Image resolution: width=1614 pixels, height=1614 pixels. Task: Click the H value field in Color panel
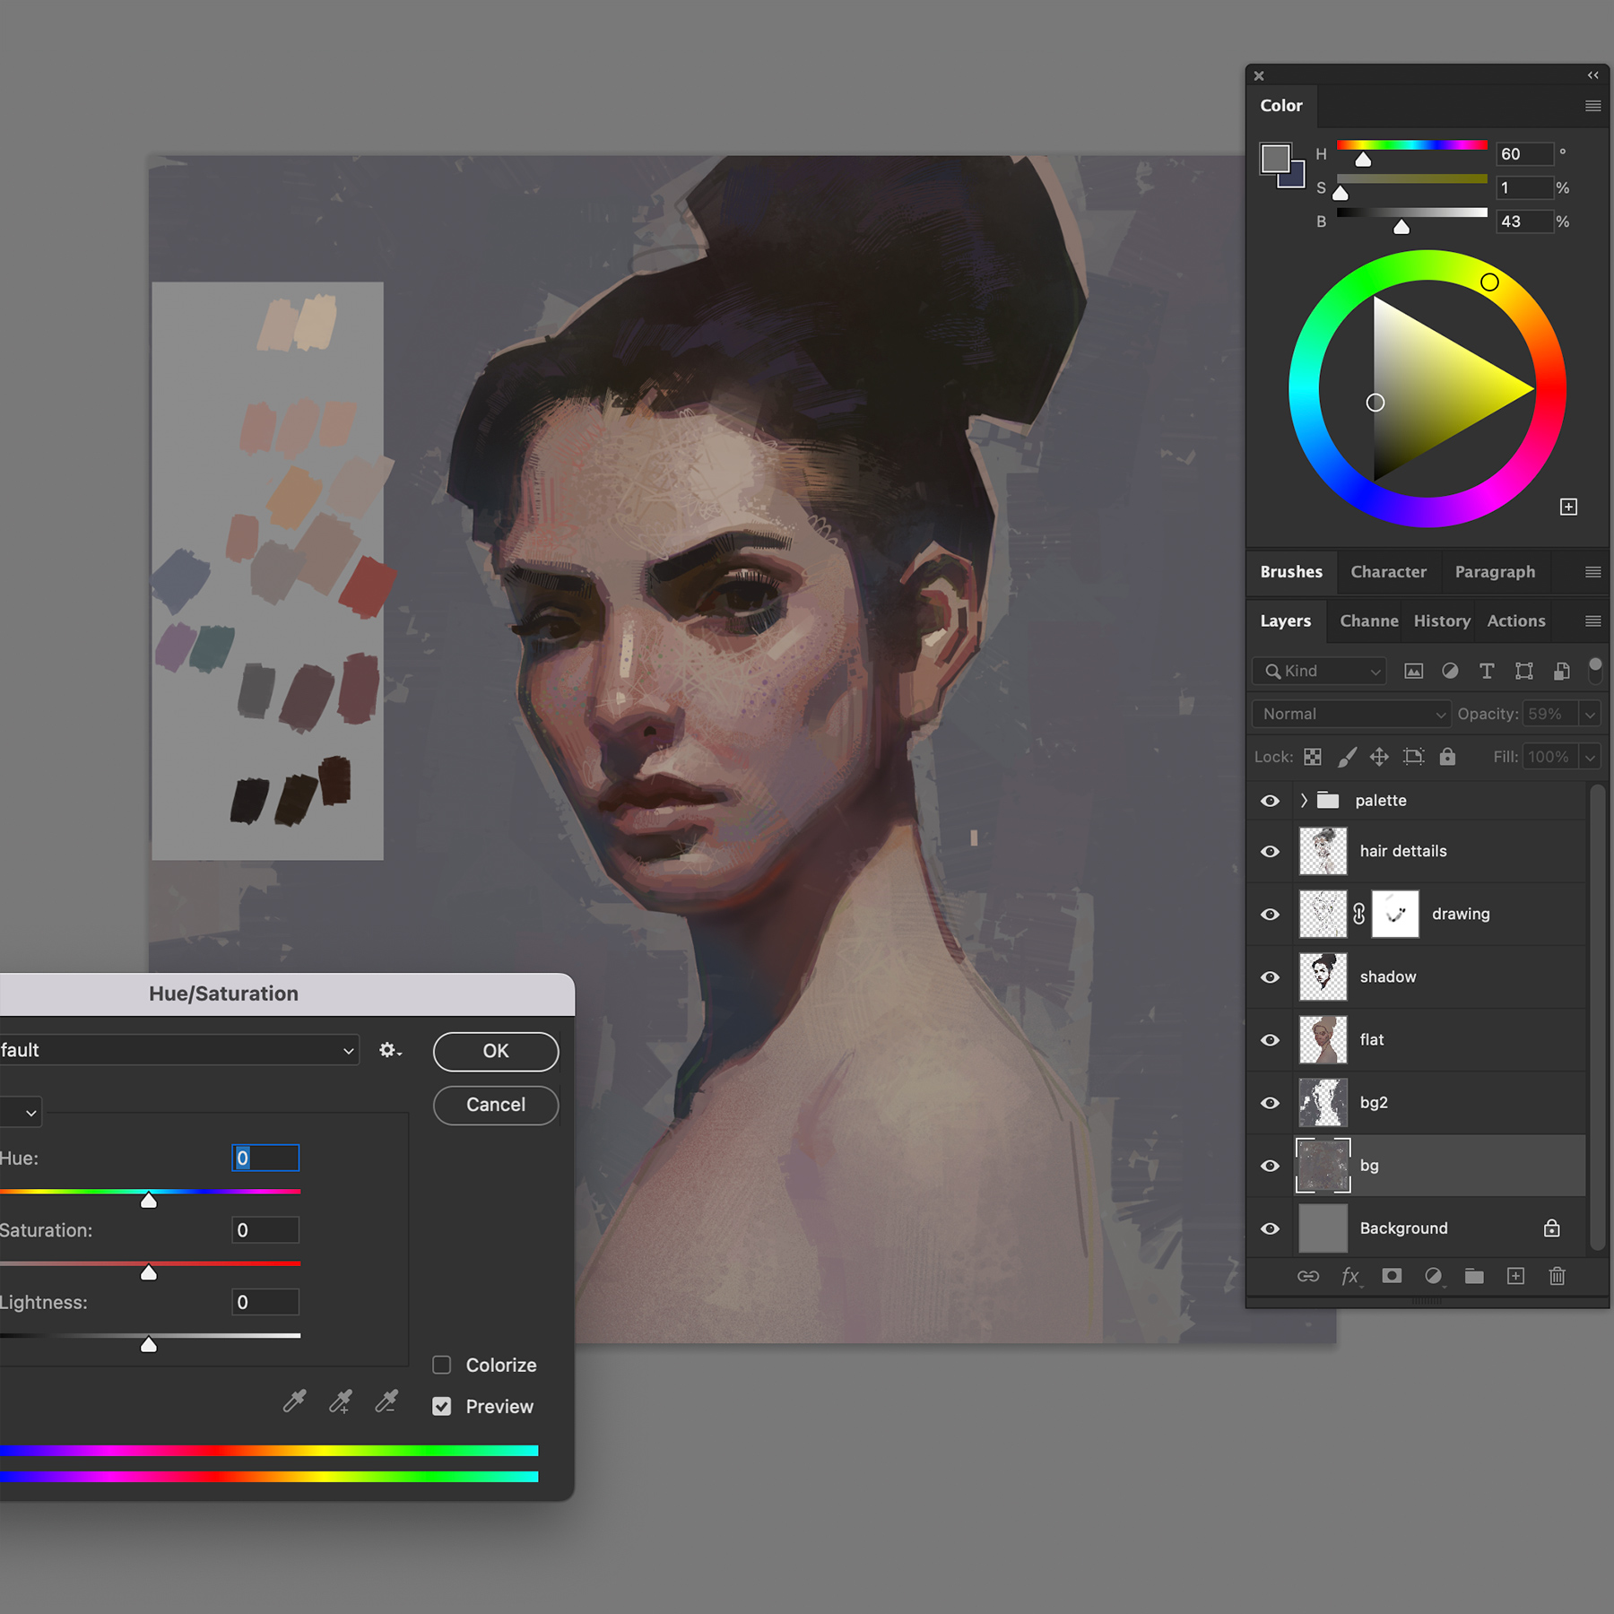1524,153
